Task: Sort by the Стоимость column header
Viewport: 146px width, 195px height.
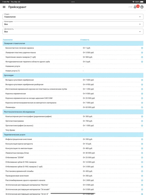Action: point(85,40)
